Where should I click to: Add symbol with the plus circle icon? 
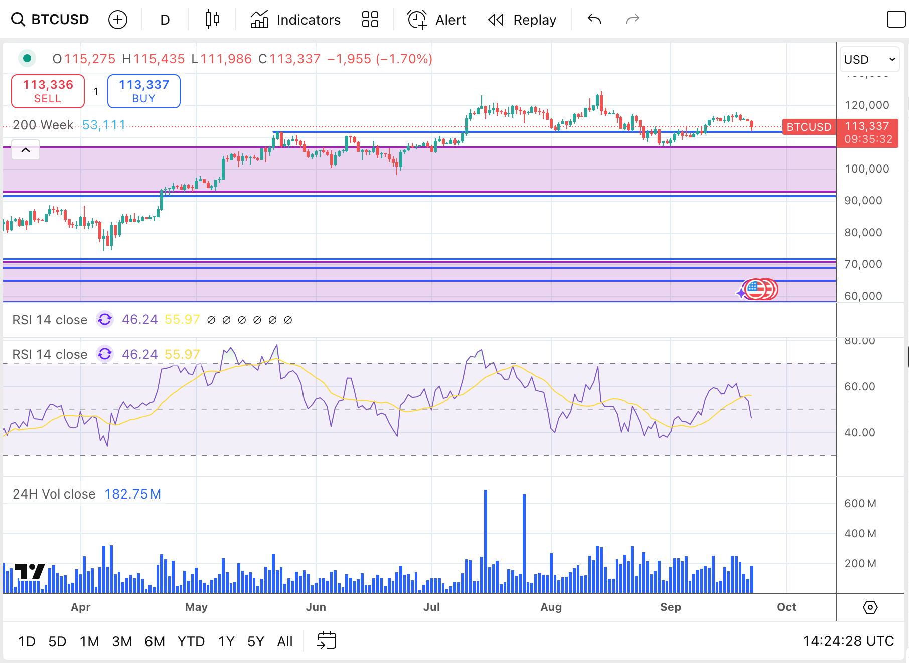pyautogui.click(x=118, y=20)
